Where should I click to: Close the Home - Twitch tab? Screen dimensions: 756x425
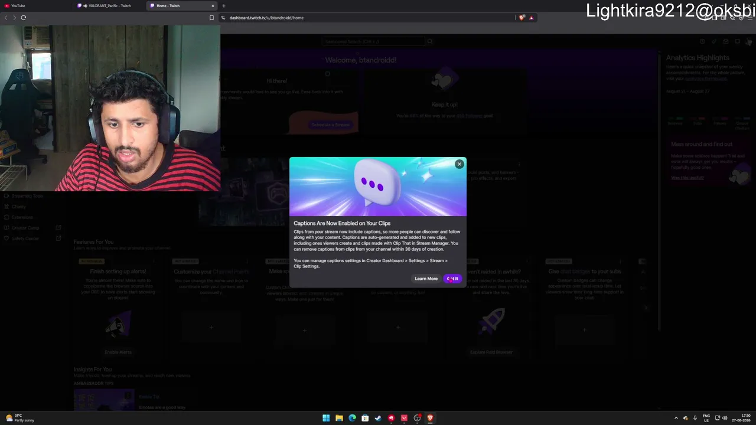pos(213,6)
